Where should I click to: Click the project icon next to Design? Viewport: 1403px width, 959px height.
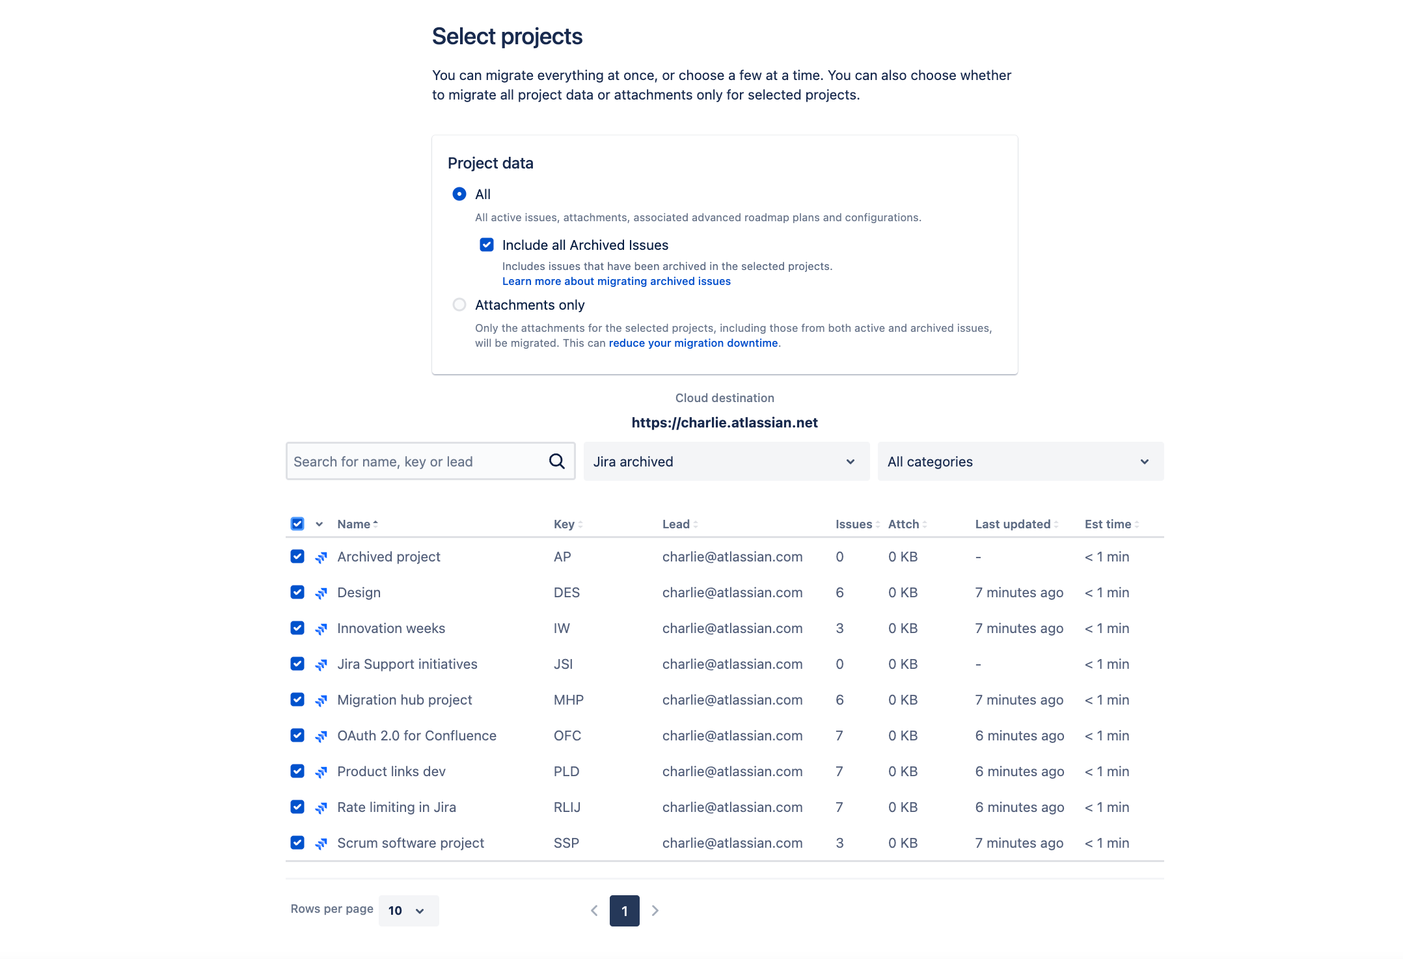pyautogui.click(x=321, y=592)
